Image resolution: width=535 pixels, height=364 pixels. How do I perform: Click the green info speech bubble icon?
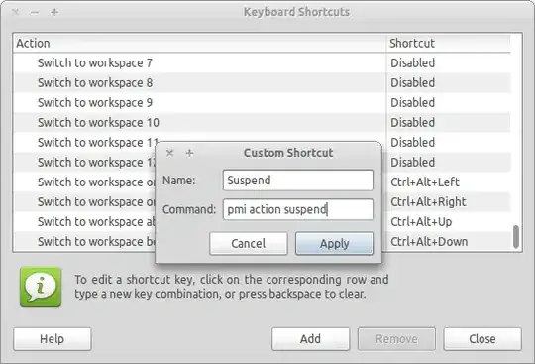point(41,287)
